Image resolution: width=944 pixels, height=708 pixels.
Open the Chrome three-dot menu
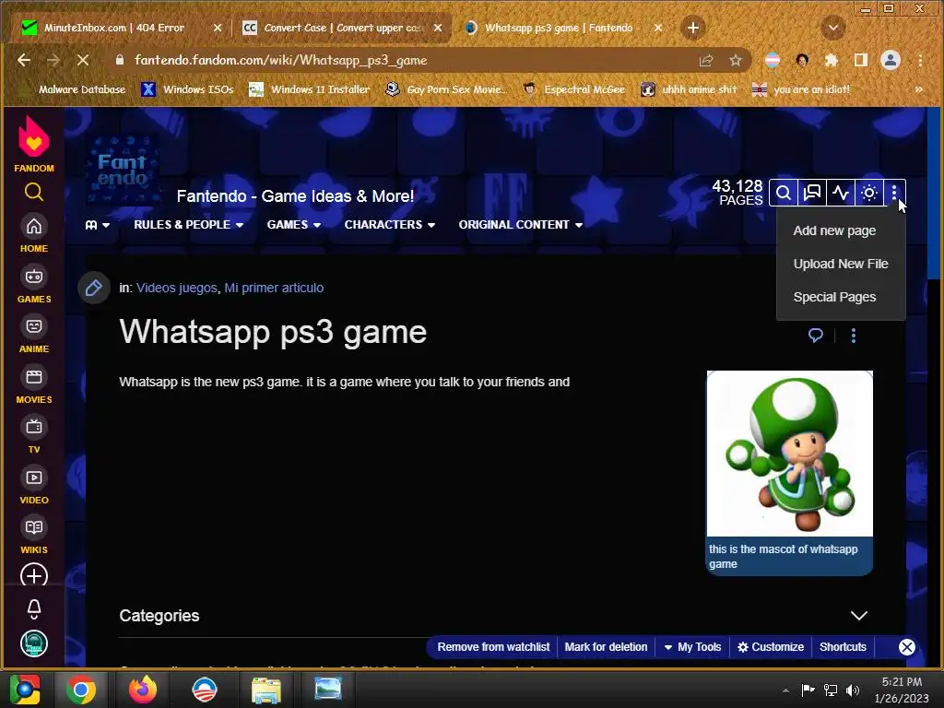tap(921, 60)
